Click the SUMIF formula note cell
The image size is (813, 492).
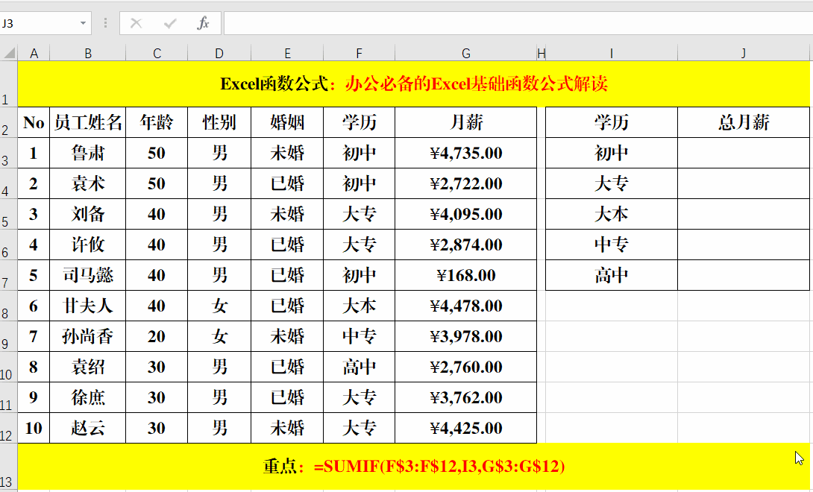coord(414,467)
